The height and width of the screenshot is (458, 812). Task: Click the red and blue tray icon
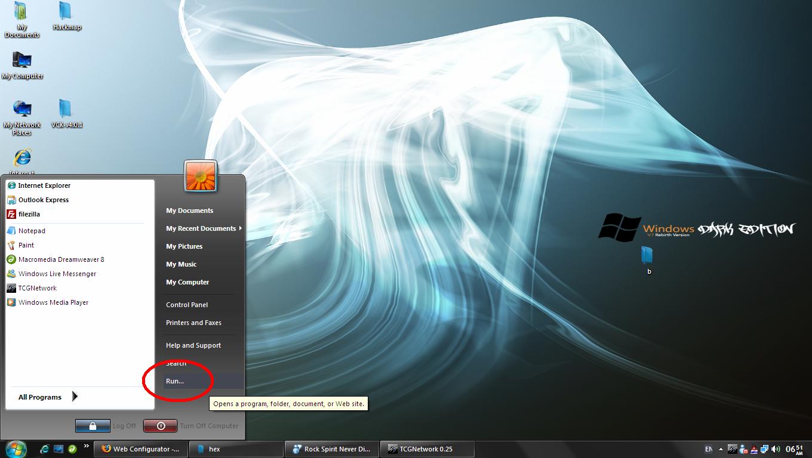click(x=754, y=449)
